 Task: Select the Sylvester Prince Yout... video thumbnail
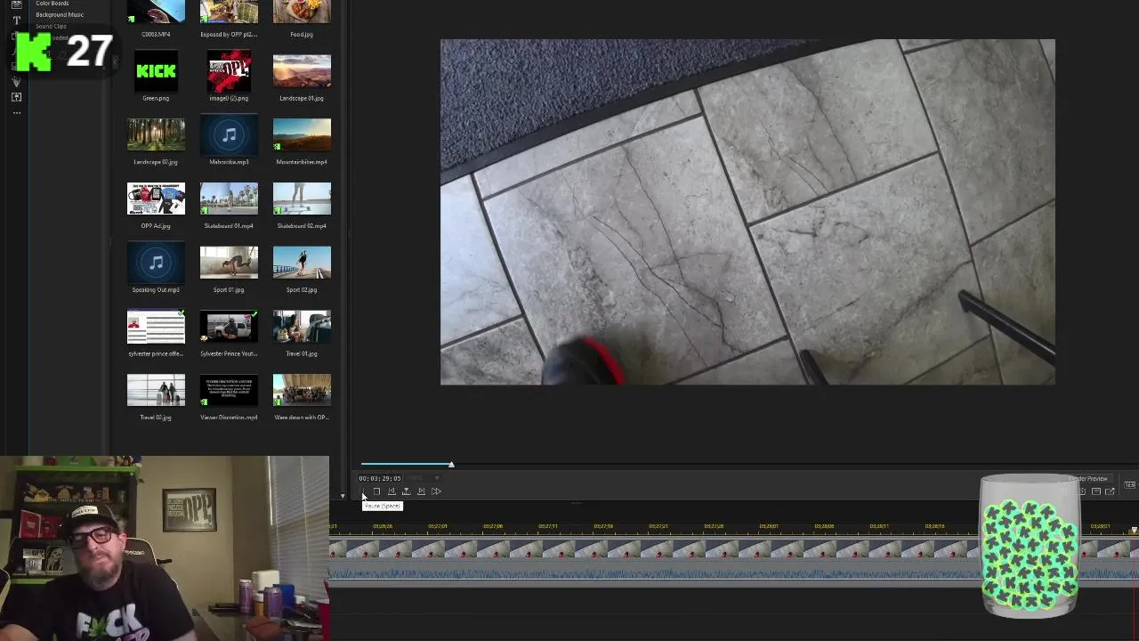(x=229, y=327)
